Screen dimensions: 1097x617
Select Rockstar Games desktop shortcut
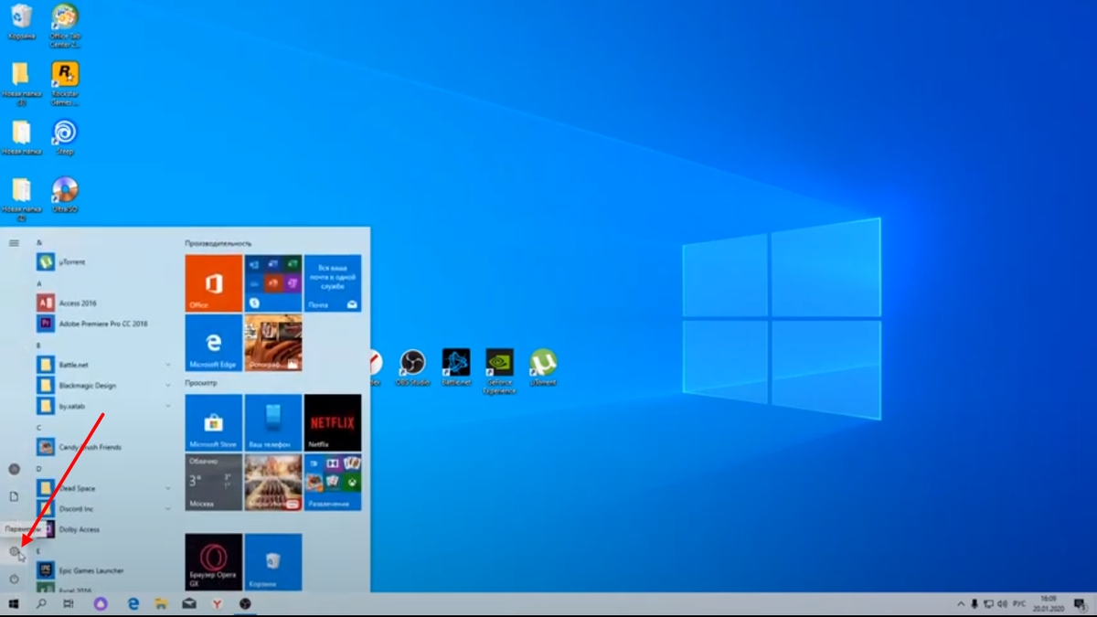(x=65, y=82)
